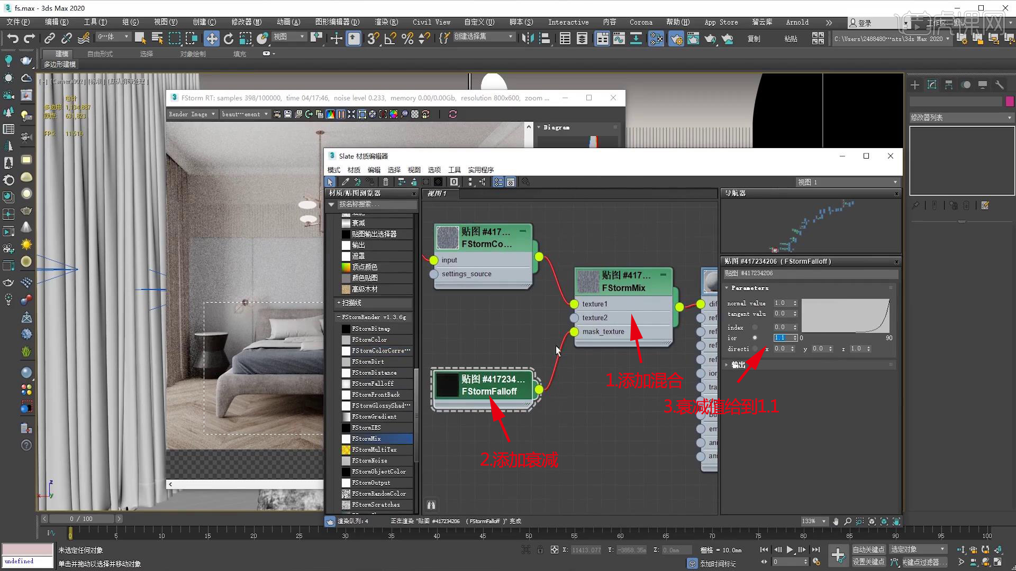The image size is (1016, 571).
Task: Open the Curve Editor icon on main toolbar
Action: [x=619, y=38]
